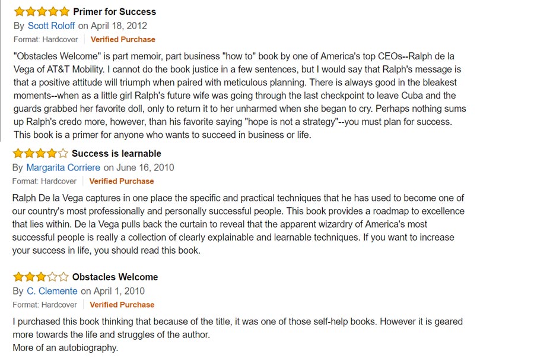Click the four-star rating of Success is learnable
This screenshot has width=534, height=357.
click(x=40, y=153)
